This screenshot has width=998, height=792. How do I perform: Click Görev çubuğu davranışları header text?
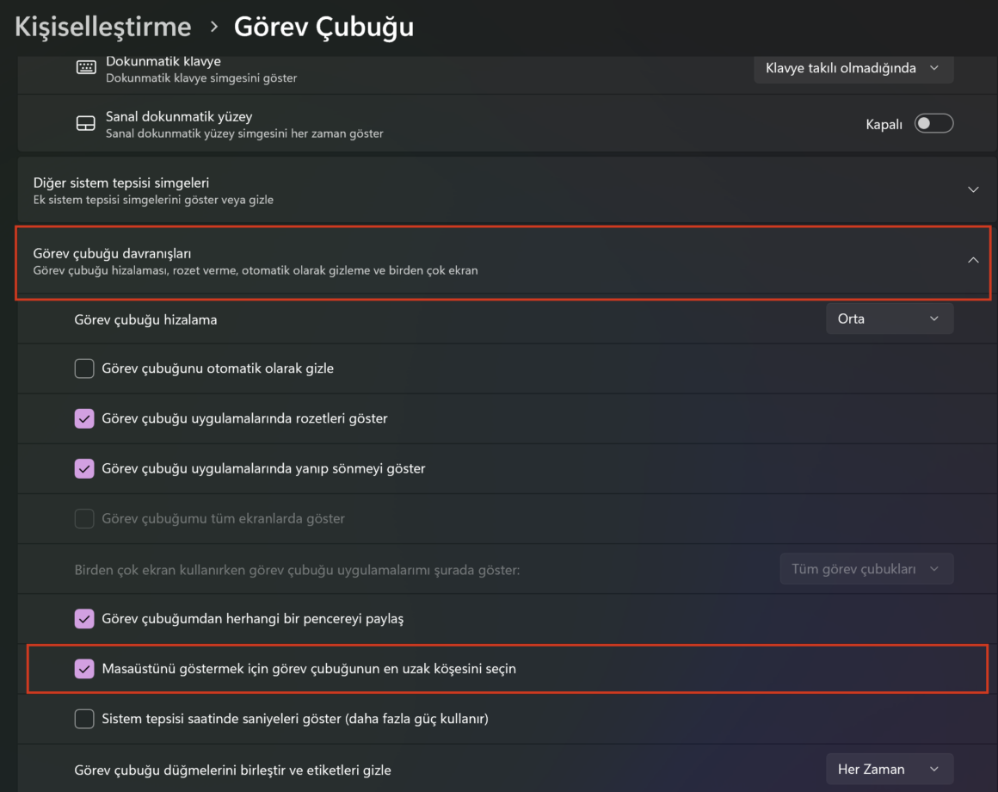pyautogui.click(x=112, y=253)
